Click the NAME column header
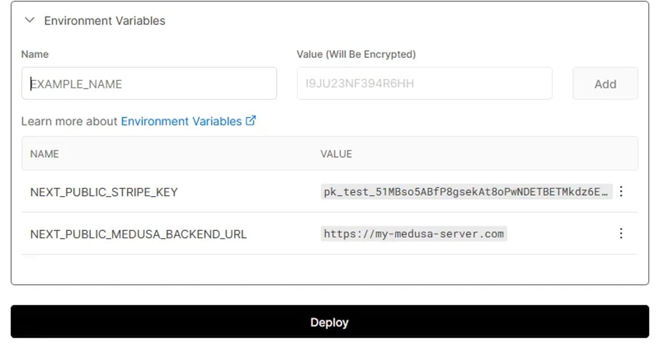This screenshot has height=352, width=669. click(44, 154)
